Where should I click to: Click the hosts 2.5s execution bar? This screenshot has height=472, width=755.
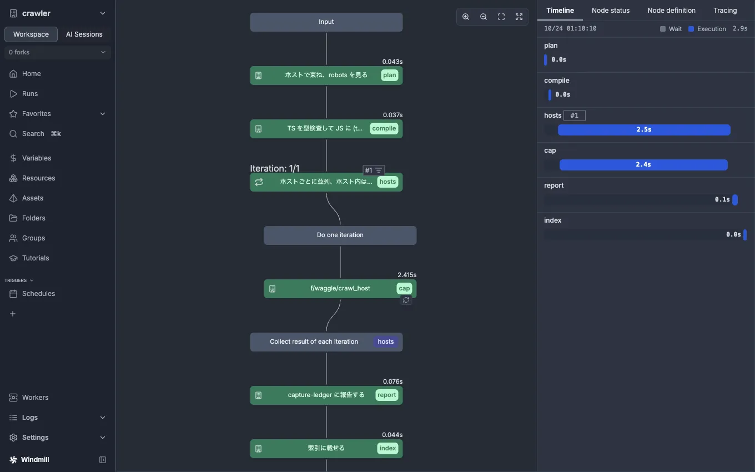point(644,130)
